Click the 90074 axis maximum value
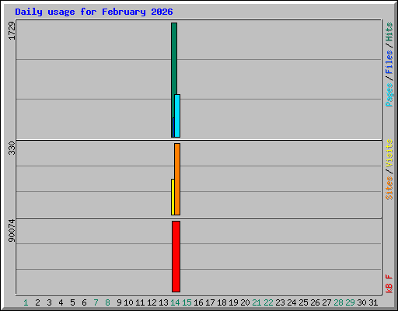 [x=12, y=231]
